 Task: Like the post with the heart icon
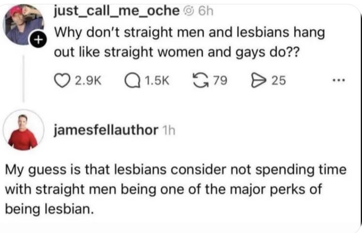(x=62, y=81)
